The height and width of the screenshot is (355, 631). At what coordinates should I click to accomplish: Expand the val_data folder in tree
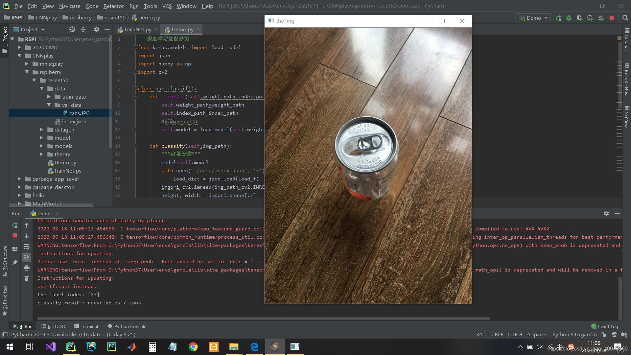pyautogui.click(x=49, y=105)
